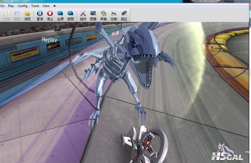
Task: Stop emulation with the 停止 button
Action: [x=50, y=15]
